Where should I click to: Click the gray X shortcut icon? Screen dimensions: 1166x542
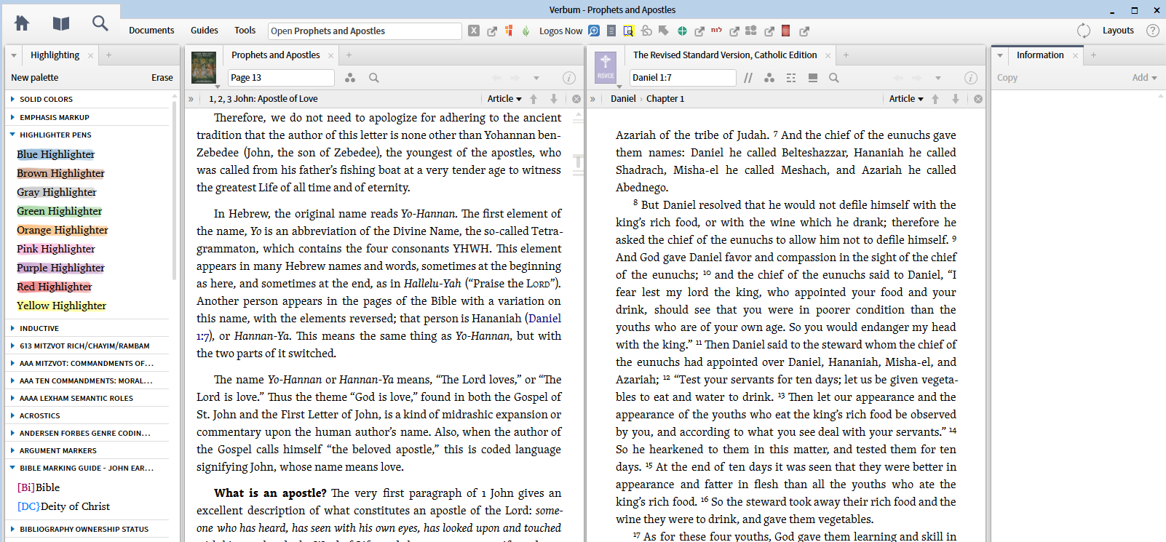pos(474,31)
